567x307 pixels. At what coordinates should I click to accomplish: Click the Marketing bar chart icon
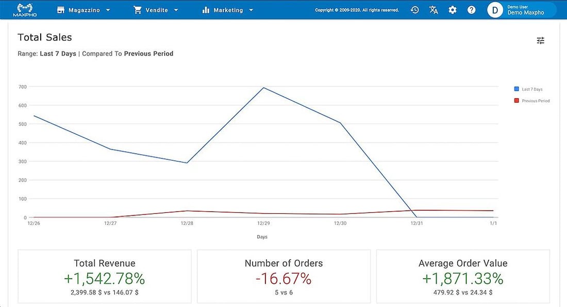pos(206,10)
